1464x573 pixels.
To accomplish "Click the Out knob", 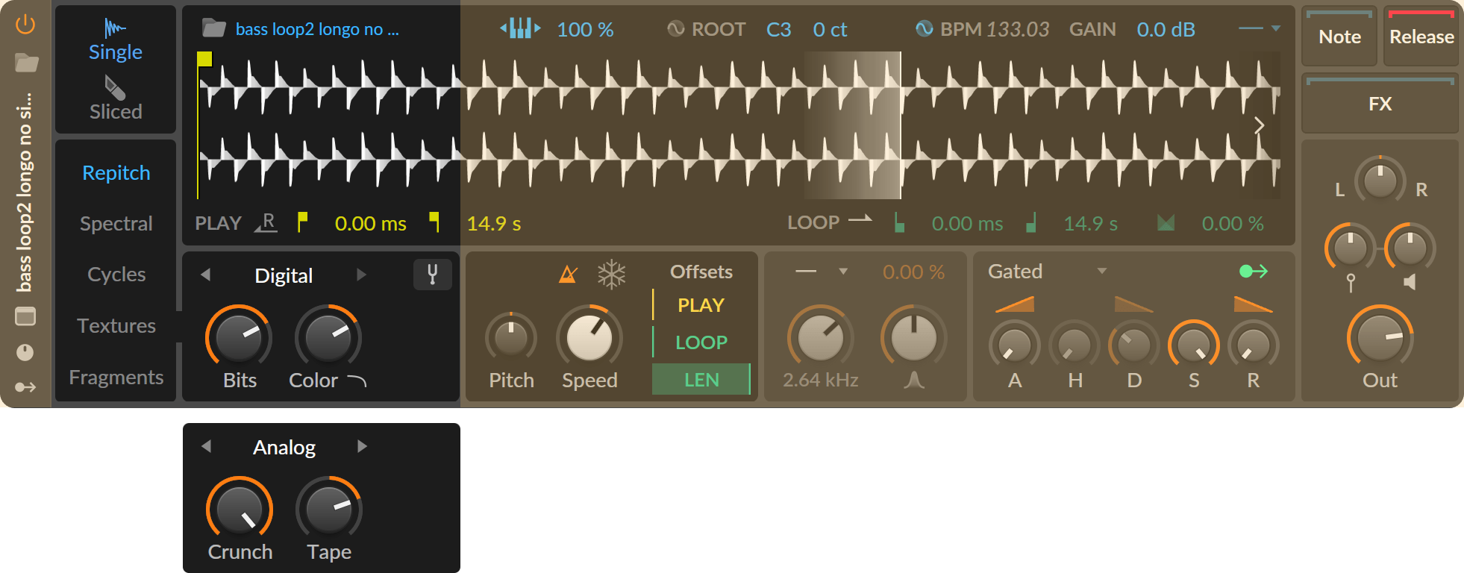I will pyautogui.click(x=1380, y=338).
